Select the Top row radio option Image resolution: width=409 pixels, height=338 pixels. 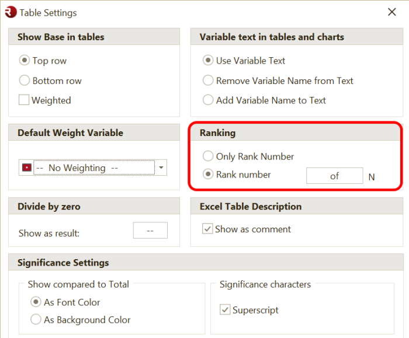pos(25,60)
